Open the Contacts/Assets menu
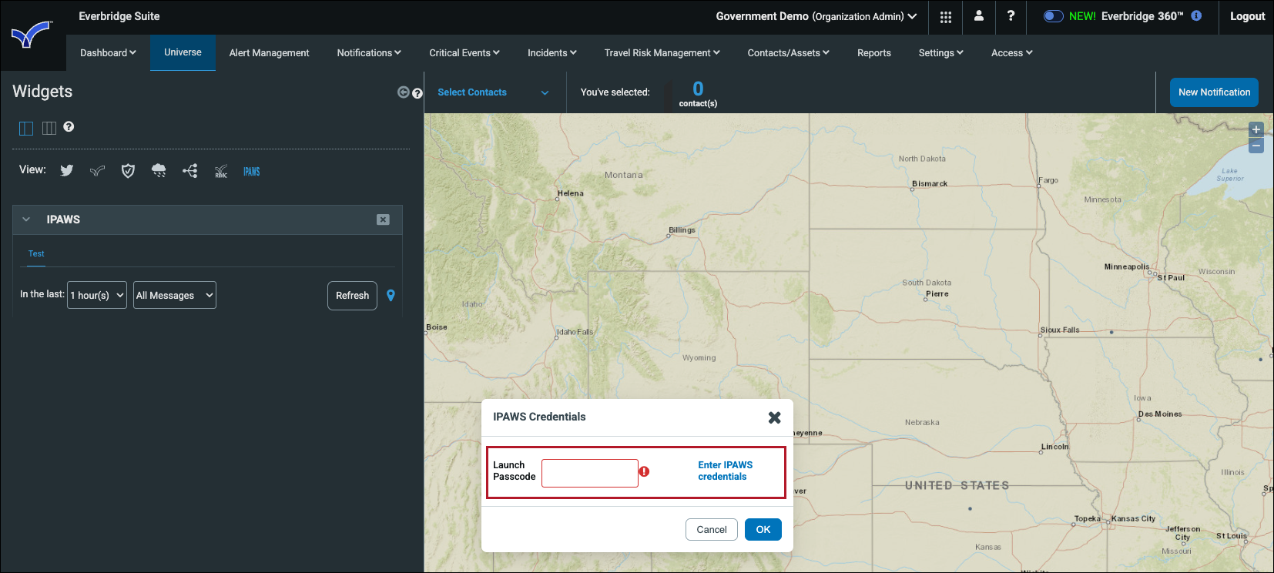 tap(789, 53)
